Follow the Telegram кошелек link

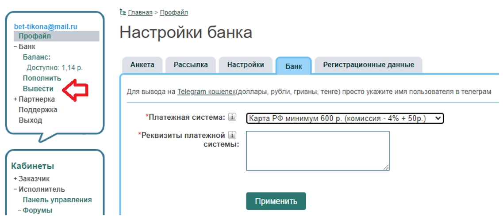click(206, 92)
